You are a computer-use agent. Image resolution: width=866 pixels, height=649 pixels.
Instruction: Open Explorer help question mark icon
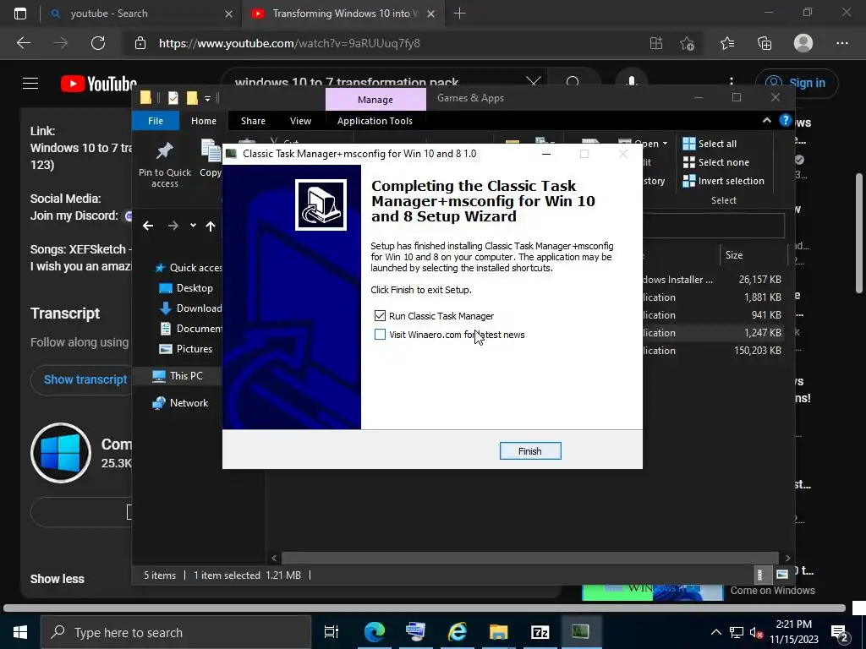[x=786, y=120]
